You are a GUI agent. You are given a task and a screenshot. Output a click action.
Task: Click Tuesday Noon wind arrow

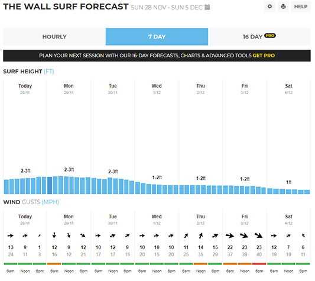(113, 235)
